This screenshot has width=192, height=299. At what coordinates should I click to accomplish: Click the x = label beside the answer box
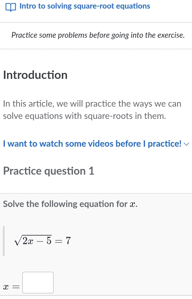11,286
